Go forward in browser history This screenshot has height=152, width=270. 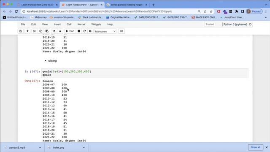tap(10, 11)
